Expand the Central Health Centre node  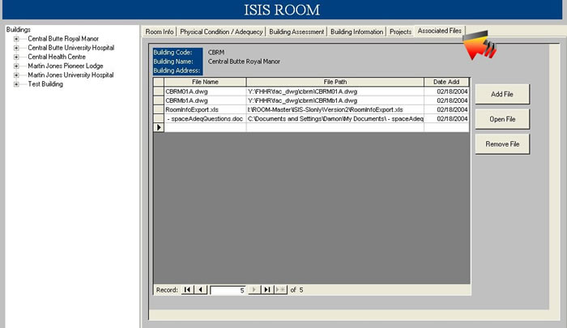[x=16, y=57]
